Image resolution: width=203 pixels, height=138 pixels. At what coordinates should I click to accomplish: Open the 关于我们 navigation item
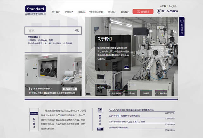56,12
